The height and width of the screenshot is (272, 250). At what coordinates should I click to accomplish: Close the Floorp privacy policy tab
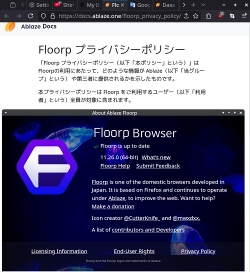[122, 5]
